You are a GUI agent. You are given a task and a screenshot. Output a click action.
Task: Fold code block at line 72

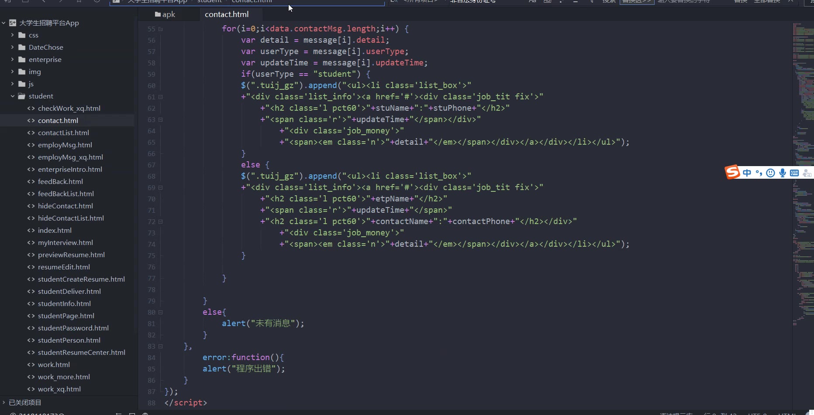161,222
